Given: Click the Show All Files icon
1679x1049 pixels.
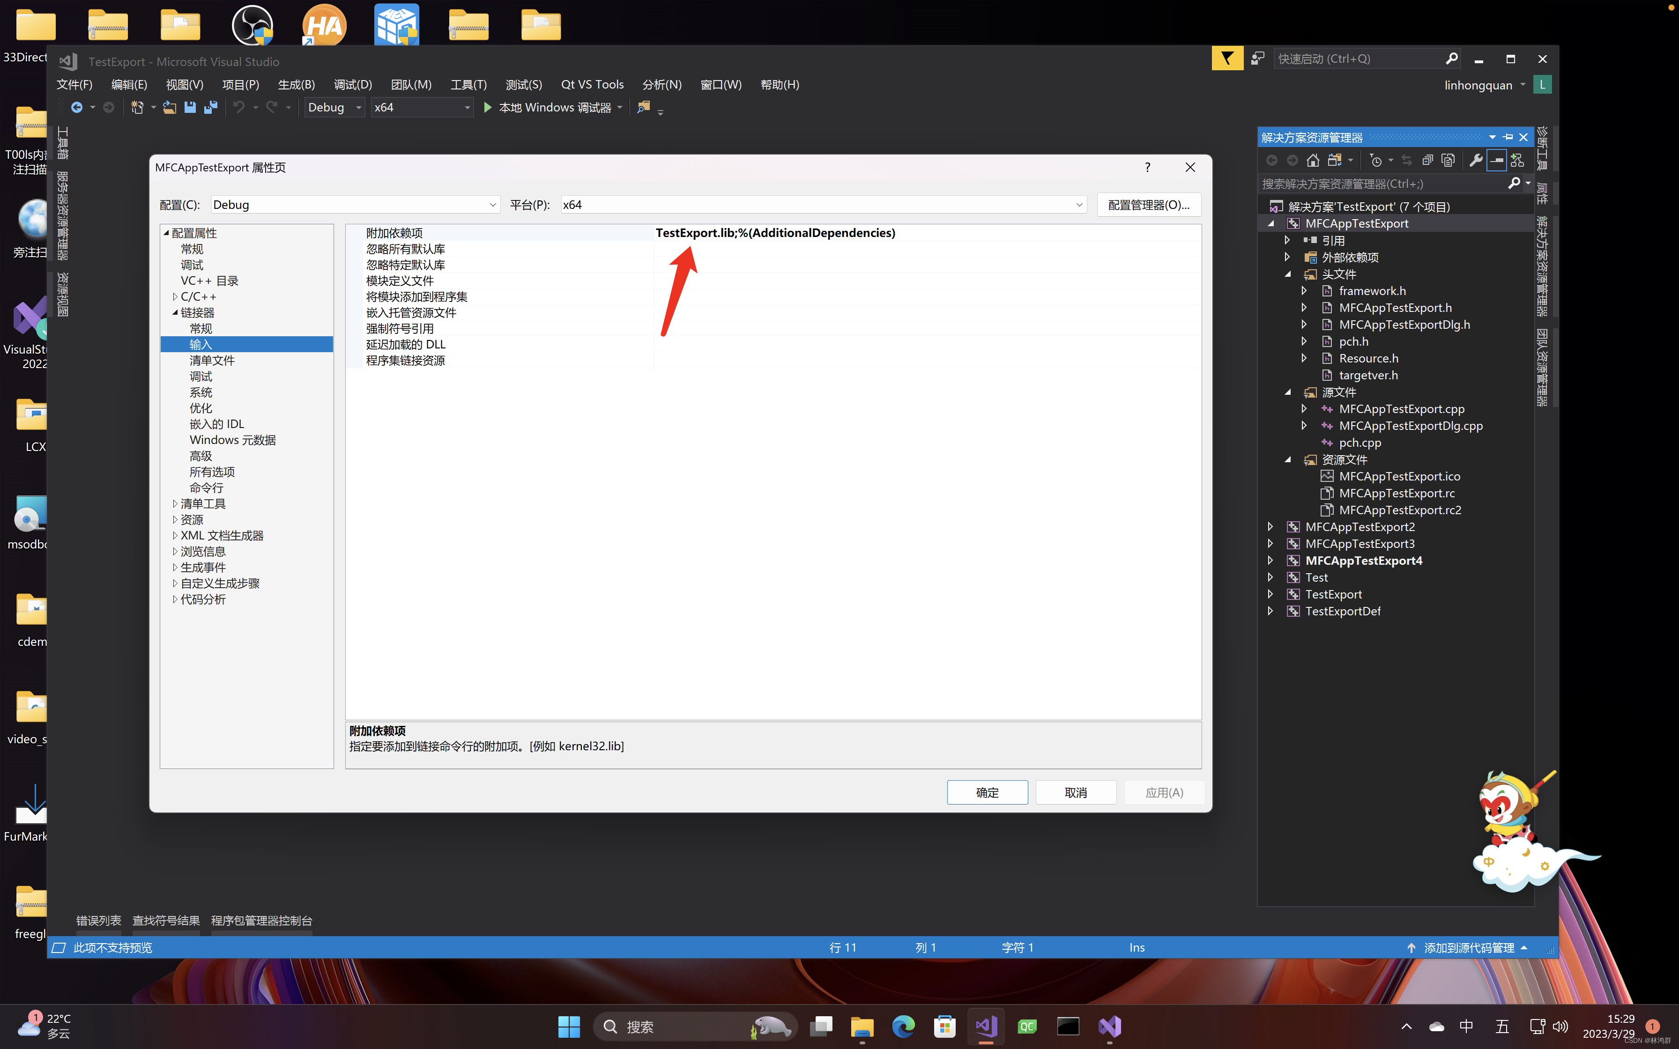Looking at the screenshot, I should [x=1448, y=160].
